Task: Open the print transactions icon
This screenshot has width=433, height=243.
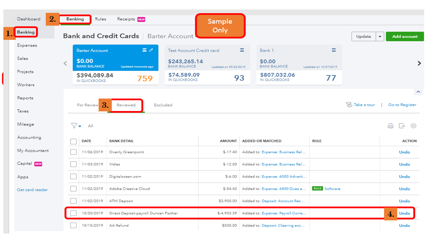Action: [x=391, y=126]
